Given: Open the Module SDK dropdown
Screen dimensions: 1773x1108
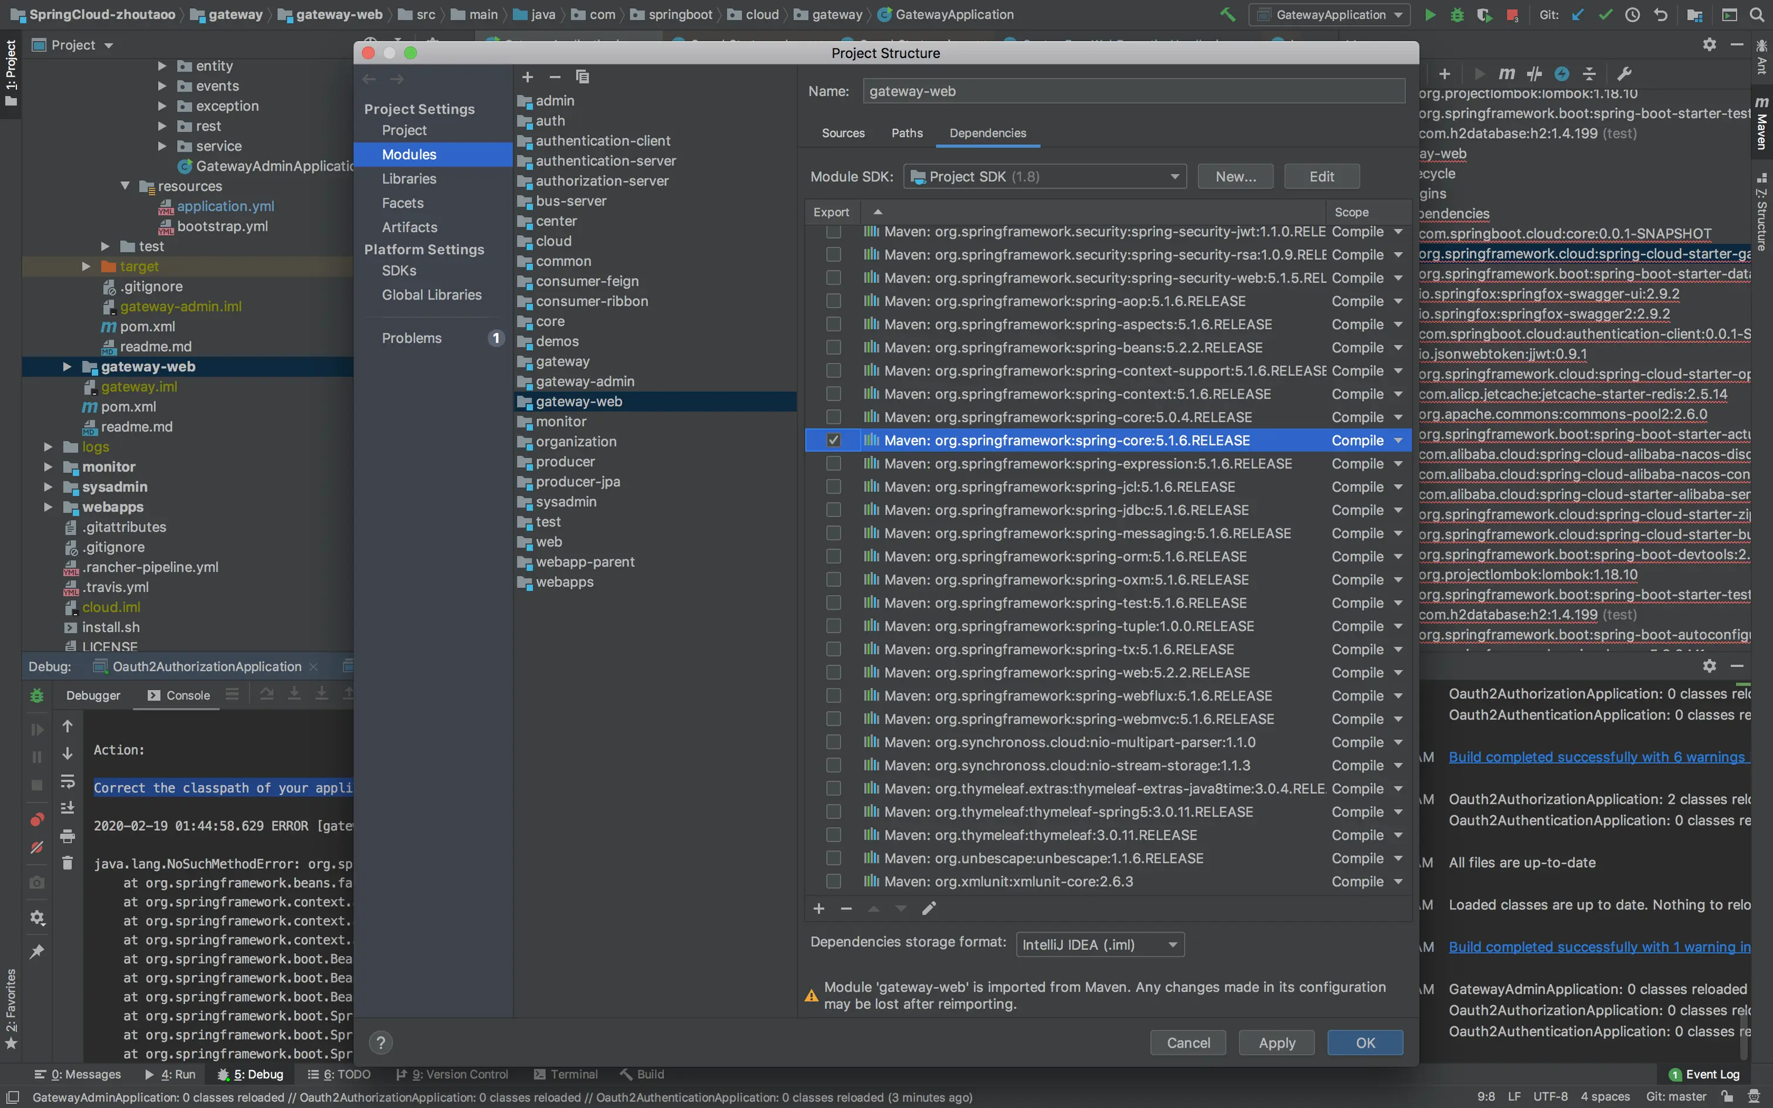Looking at the screenshot, I should click(x=1045, y=176).
